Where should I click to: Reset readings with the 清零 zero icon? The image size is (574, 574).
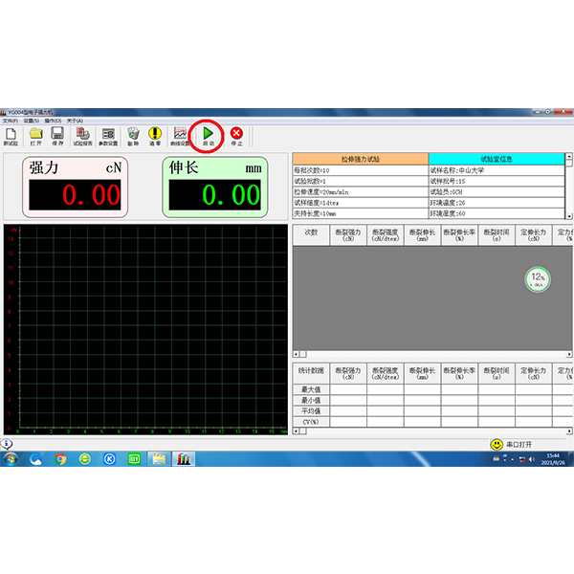[155, 136]
